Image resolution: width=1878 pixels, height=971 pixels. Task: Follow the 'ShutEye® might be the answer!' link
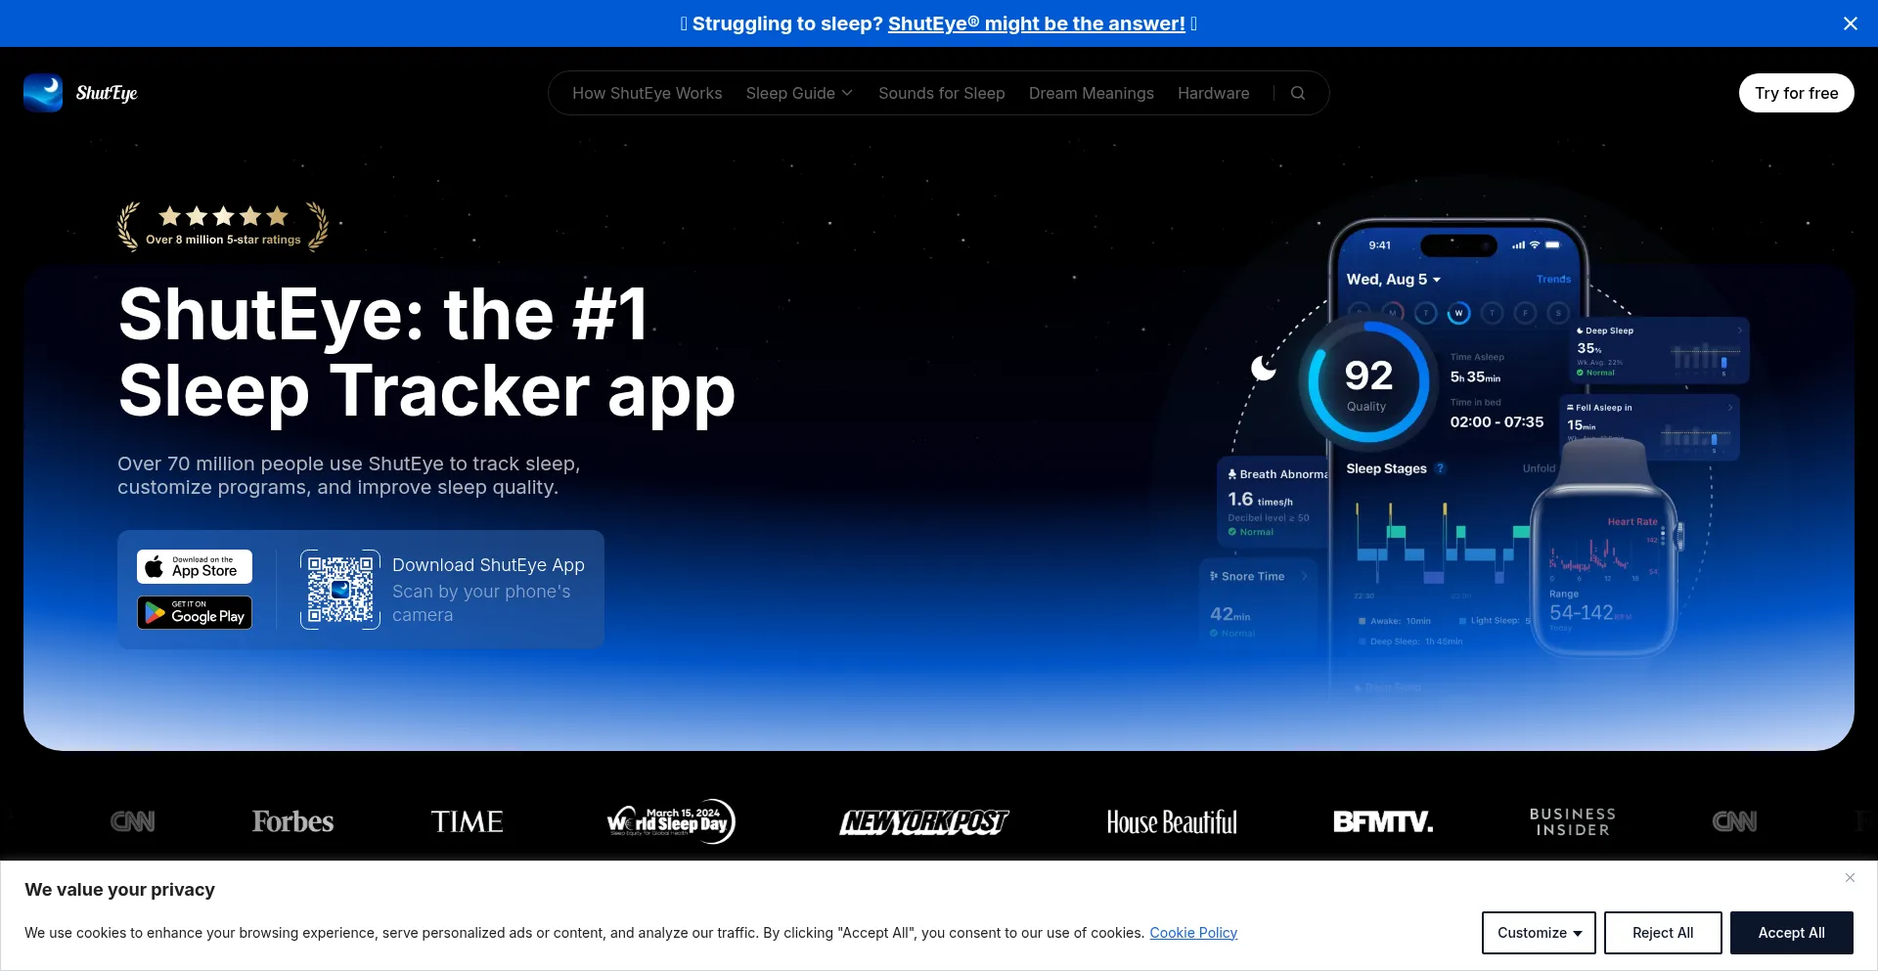[1037, 23]
